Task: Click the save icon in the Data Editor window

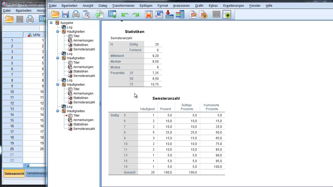Action: pos(20,19)
